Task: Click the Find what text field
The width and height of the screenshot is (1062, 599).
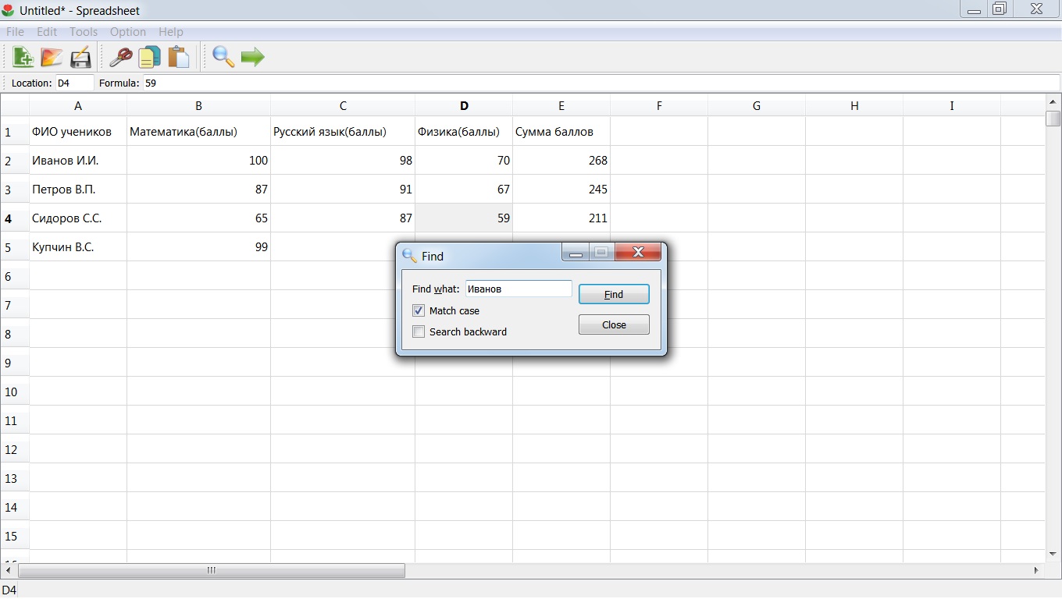Action: (519, 289)
